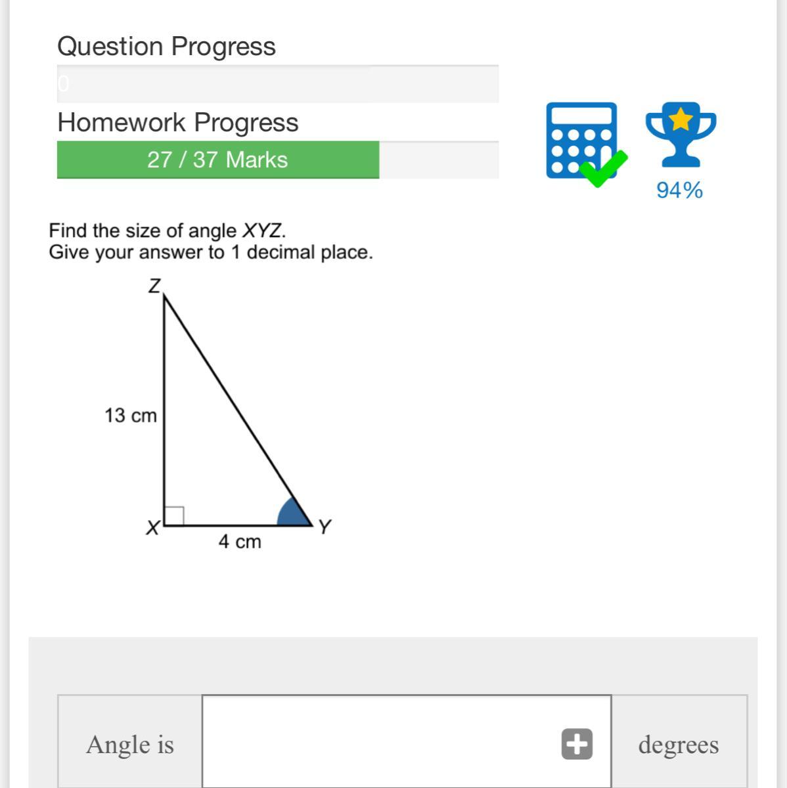Click the right-angle marker at X
This screenshot has height=788, width=787.
pyautogui.click(x=173, y=515)
